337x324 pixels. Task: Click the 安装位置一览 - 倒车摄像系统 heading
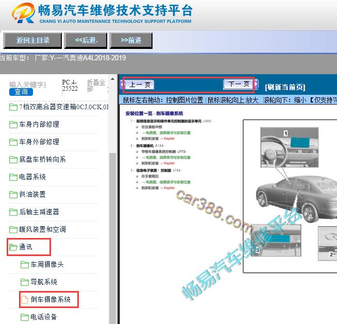pos(154,113)
